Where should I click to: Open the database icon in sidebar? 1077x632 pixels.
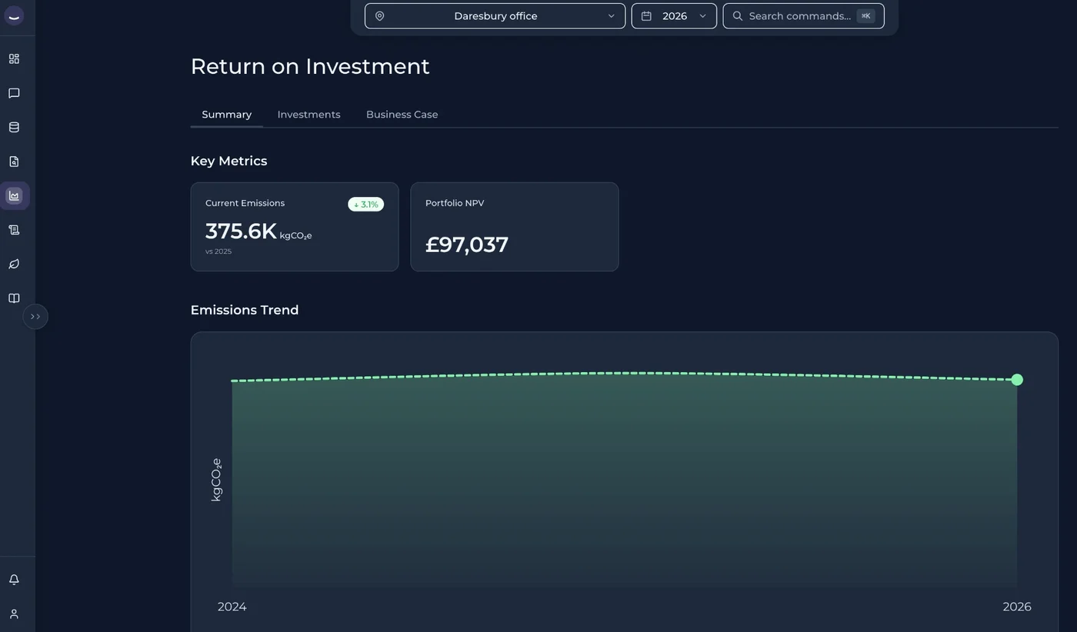(14, 128)
